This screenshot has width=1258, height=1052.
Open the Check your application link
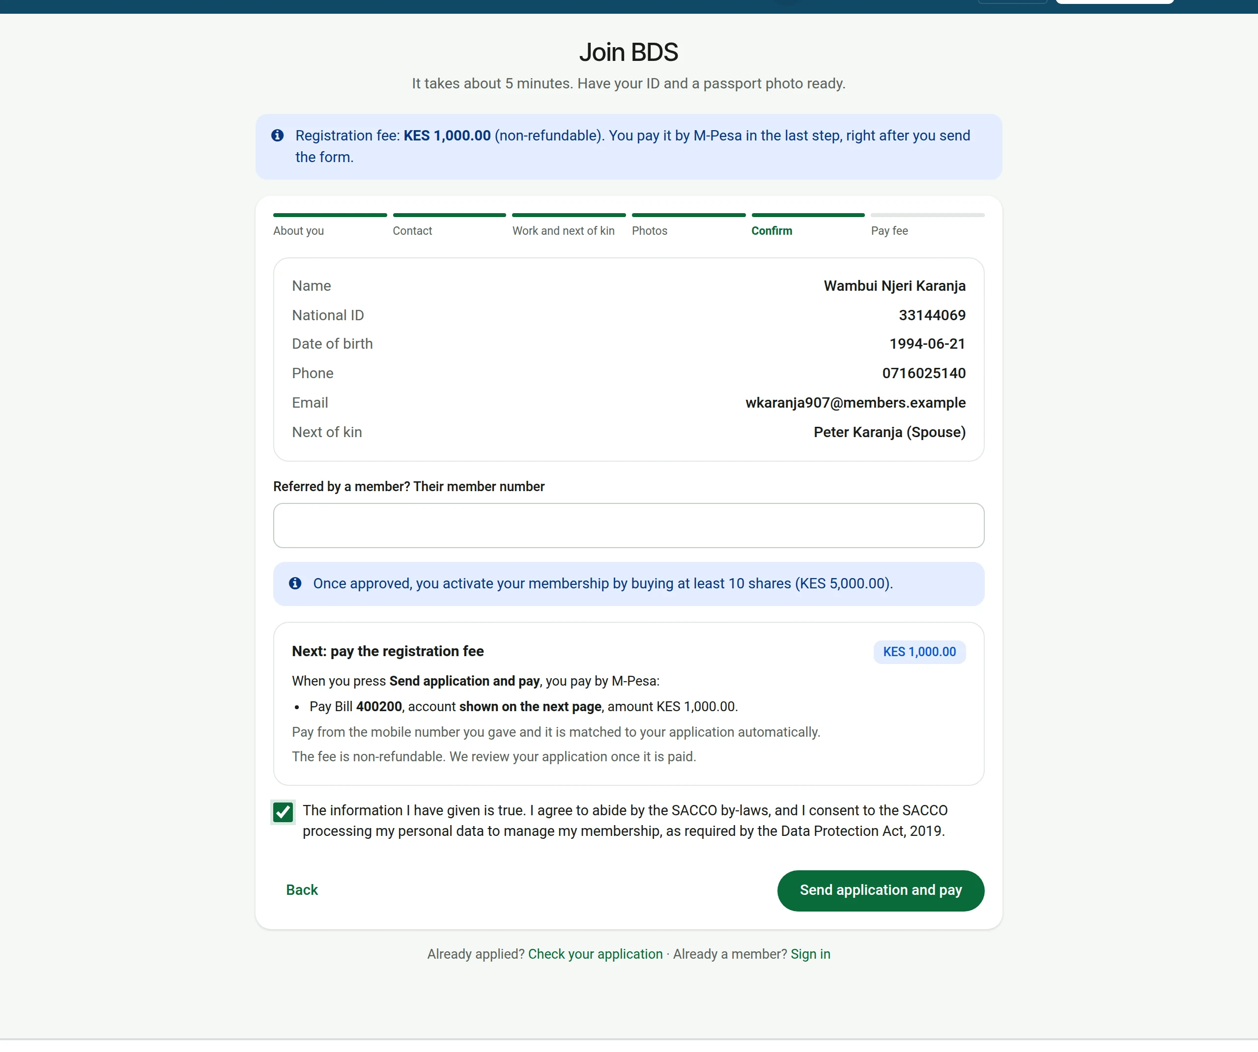tap(596, 954)
